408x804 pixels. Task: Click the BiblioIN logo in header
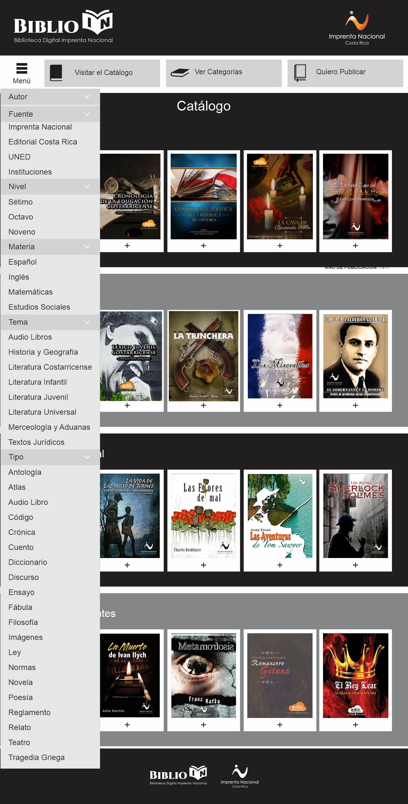pyautogui.click(x=63, y=26)
